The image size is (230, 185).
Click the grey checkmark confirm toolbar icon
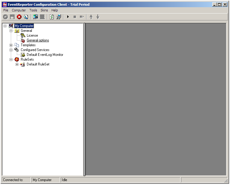[x=5, y=17]
